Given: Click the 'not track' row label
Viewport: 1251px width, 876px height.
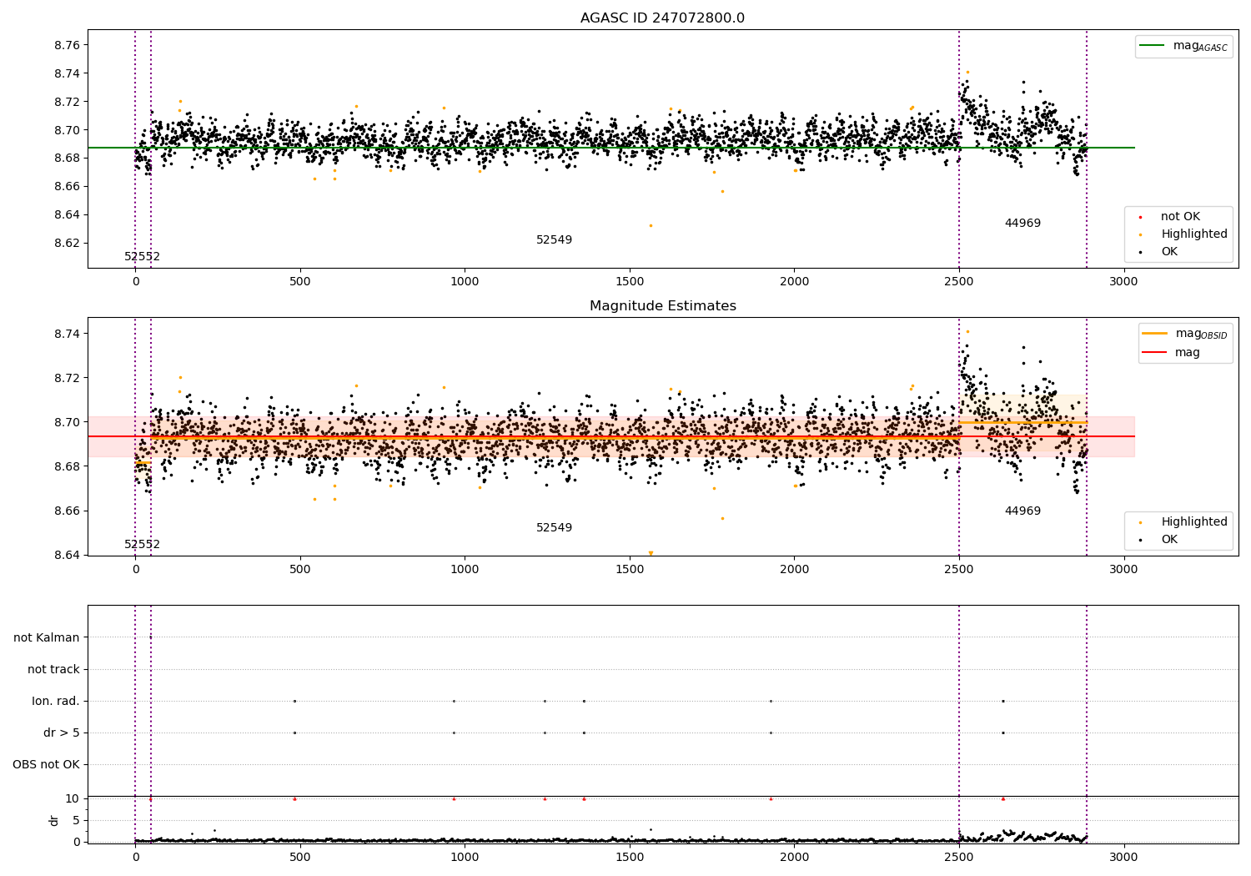Looking at the screenshot, I should point(53,670).
